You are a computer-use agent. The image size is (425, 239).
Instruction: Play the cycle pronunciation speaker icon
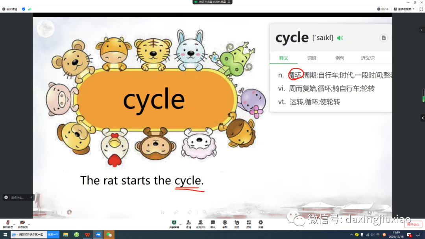click(x=340, y=38)
